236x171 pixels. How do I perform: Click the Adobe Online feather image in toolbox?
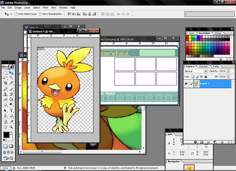tap(8, 66)
